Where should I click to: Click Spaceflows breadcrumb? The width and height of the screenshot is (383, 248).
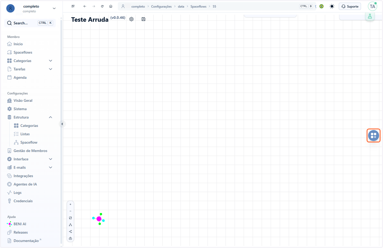click(x=198, y=6)
